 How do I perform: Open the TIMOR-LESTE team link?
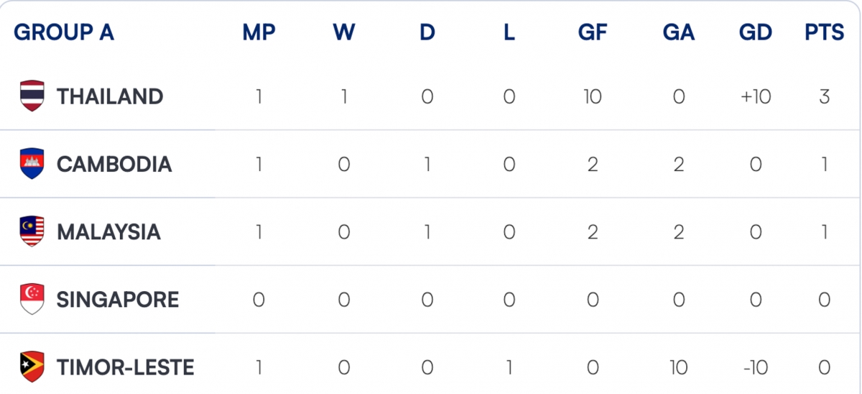[126, 367]
